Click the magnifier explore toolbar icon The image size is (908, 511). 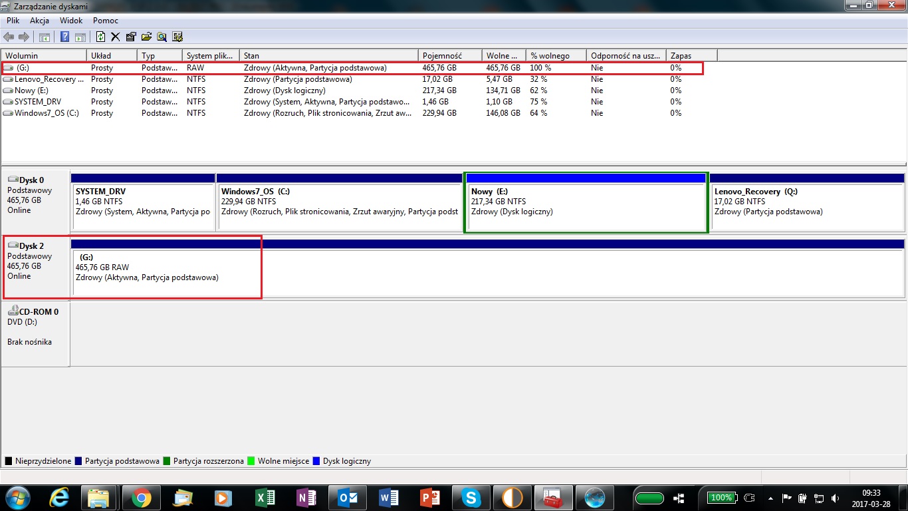click(x=162, y=37)
